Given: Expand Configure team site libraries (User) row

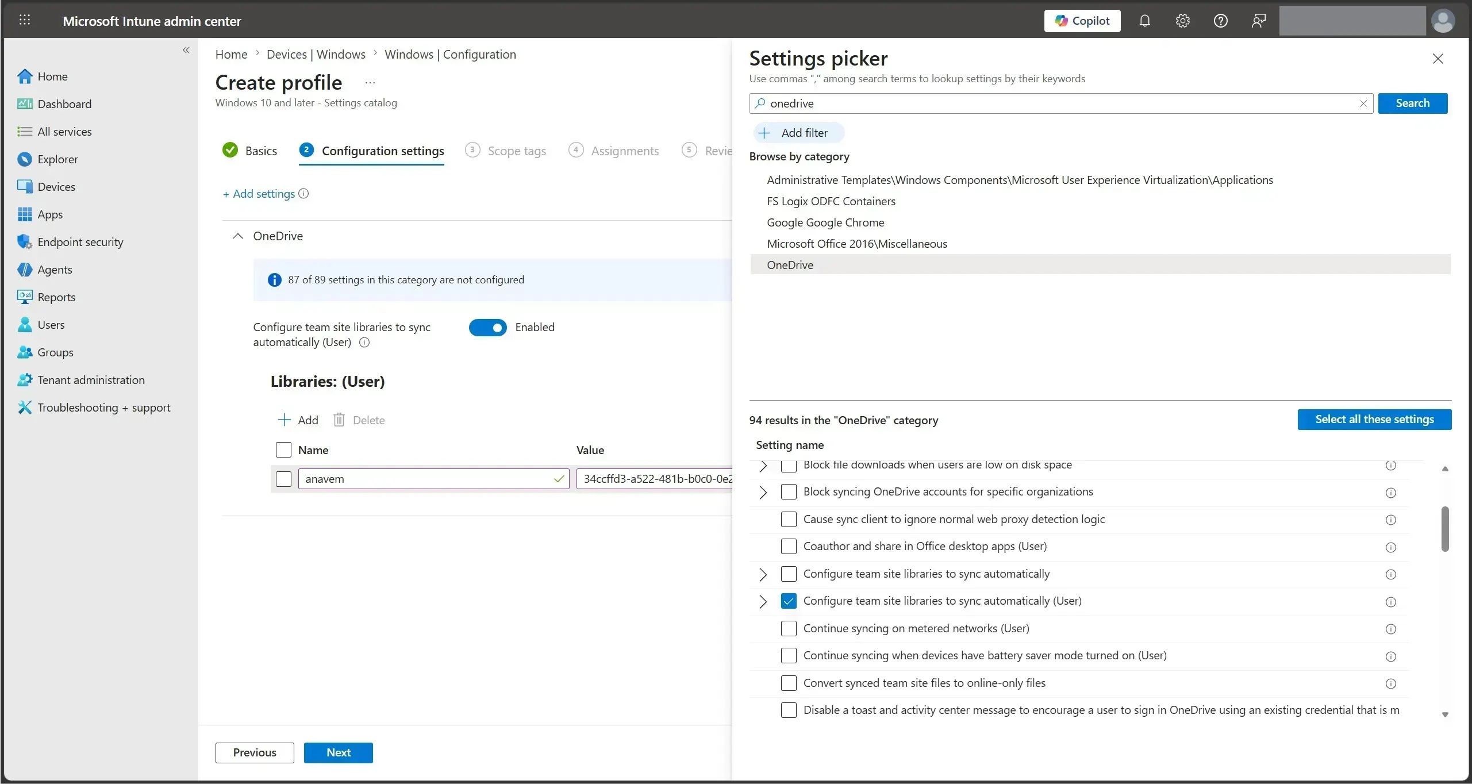Looking at the screenshot, I should tap(763, 602).
